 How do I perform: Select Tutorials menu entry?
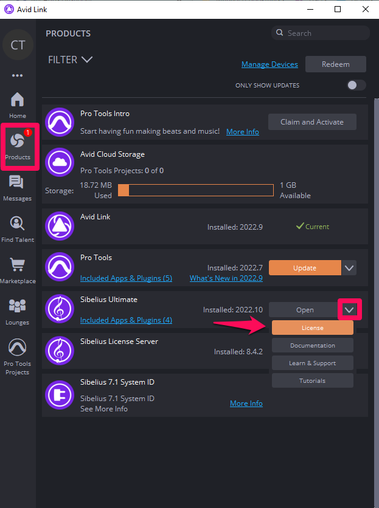point(312,380)
